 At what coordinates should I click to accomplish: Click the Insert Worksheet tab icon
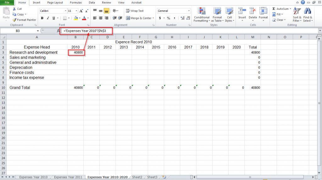point(164,177)
